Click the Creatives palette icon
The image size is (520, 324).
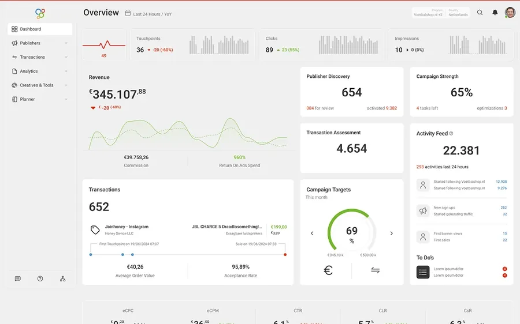click(14, 85)
